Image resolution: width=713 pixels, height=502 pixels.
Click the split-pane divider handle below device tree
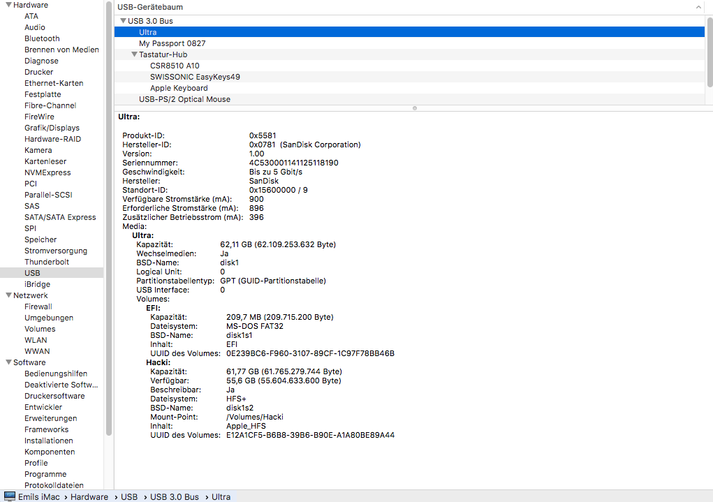click(x=415, y=108)
